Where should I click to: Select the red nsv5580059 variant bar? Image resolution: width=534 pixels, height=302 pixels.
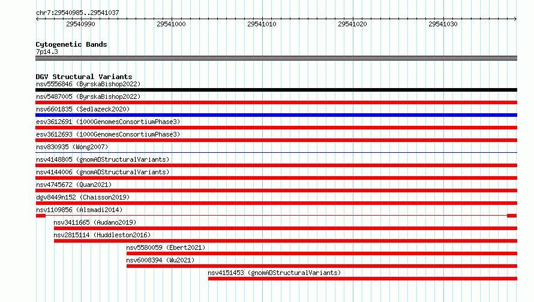click(x=322, y=253)
